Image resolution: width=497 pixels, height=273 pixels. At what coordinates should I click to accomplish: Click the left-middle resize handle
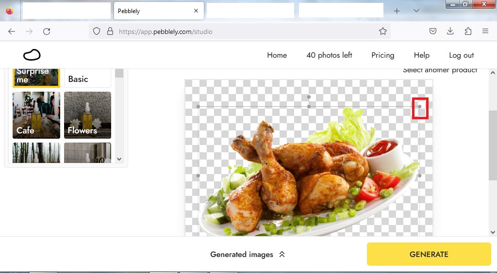[x=198, y=176]
